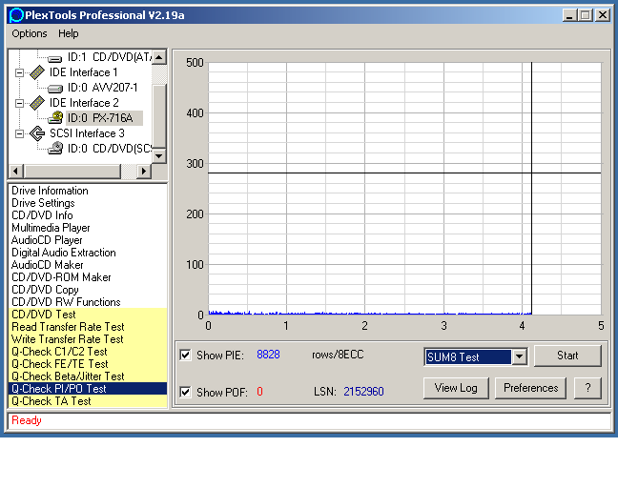Click the PlexTools logo in title bar

[x=13, y=14]
